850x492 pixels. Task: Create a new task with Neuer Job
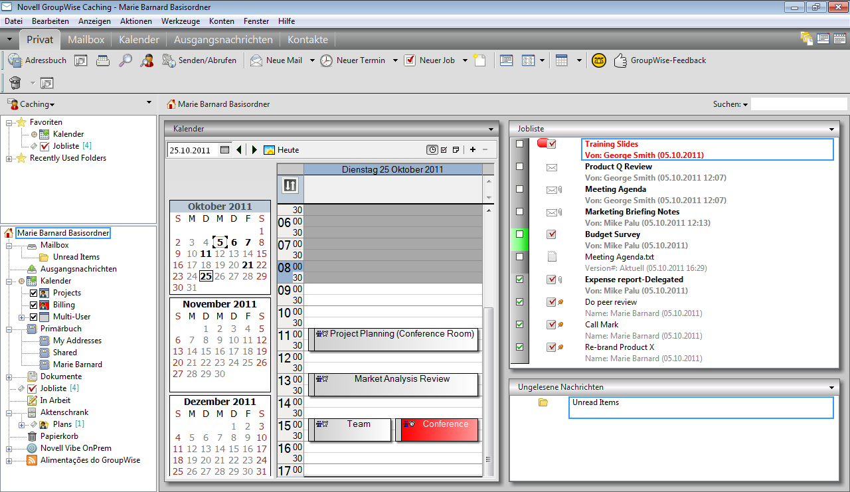[430, 60]
